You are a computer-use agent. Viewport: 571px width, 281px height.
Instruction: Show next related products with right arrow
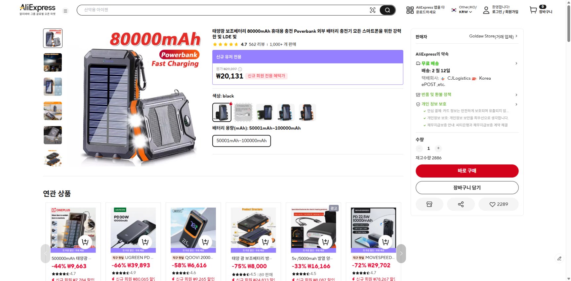401,254
